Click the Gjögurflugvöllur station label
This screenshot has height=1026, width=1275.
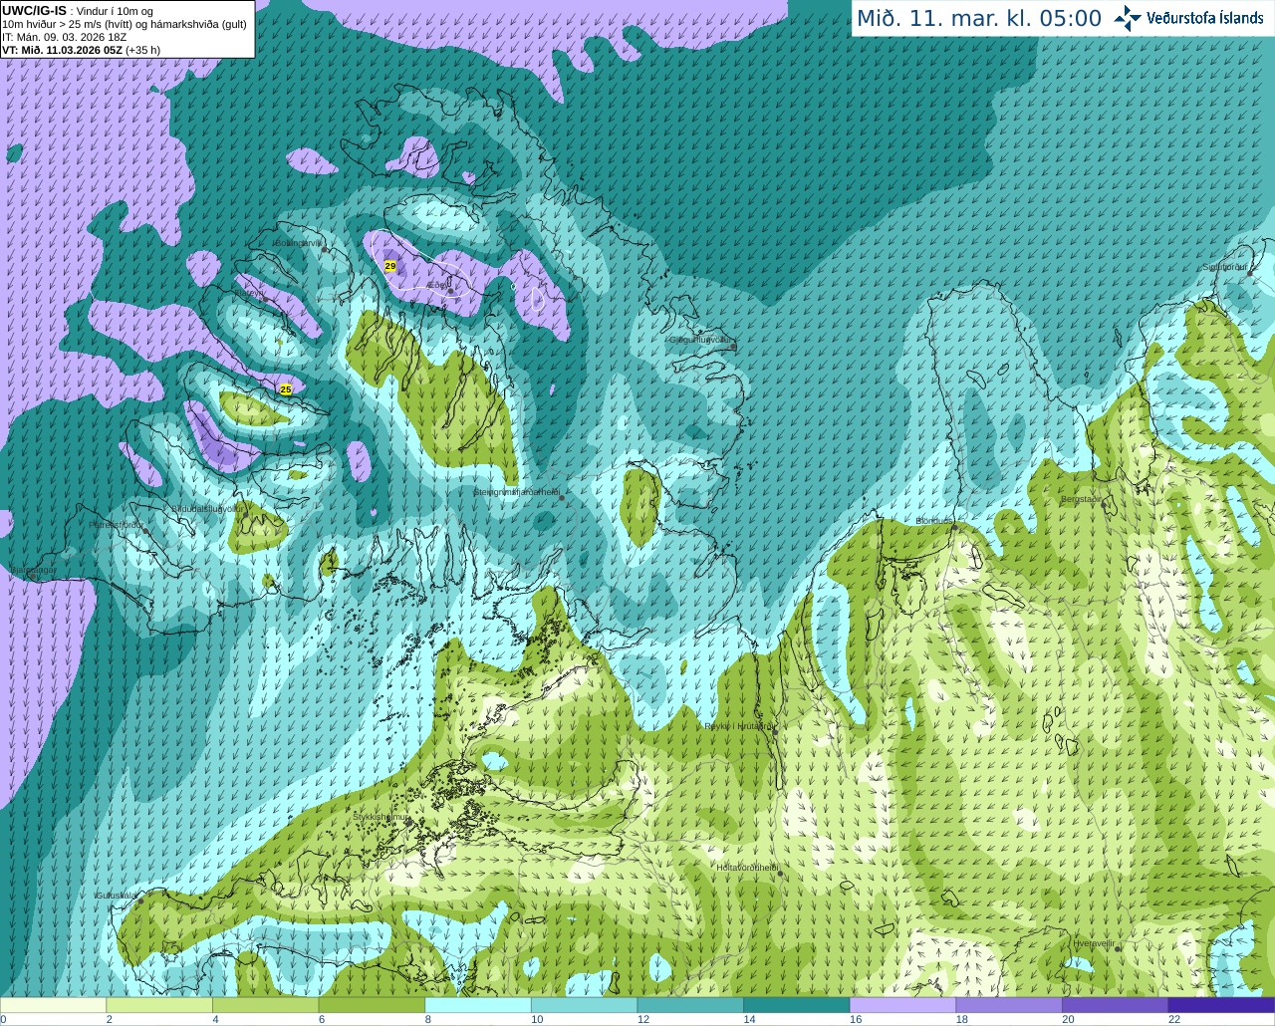[x=700, y=340]
